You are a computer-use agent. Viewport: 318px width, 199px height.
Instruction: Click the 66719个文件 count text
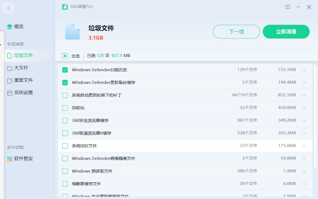[244, 95]
